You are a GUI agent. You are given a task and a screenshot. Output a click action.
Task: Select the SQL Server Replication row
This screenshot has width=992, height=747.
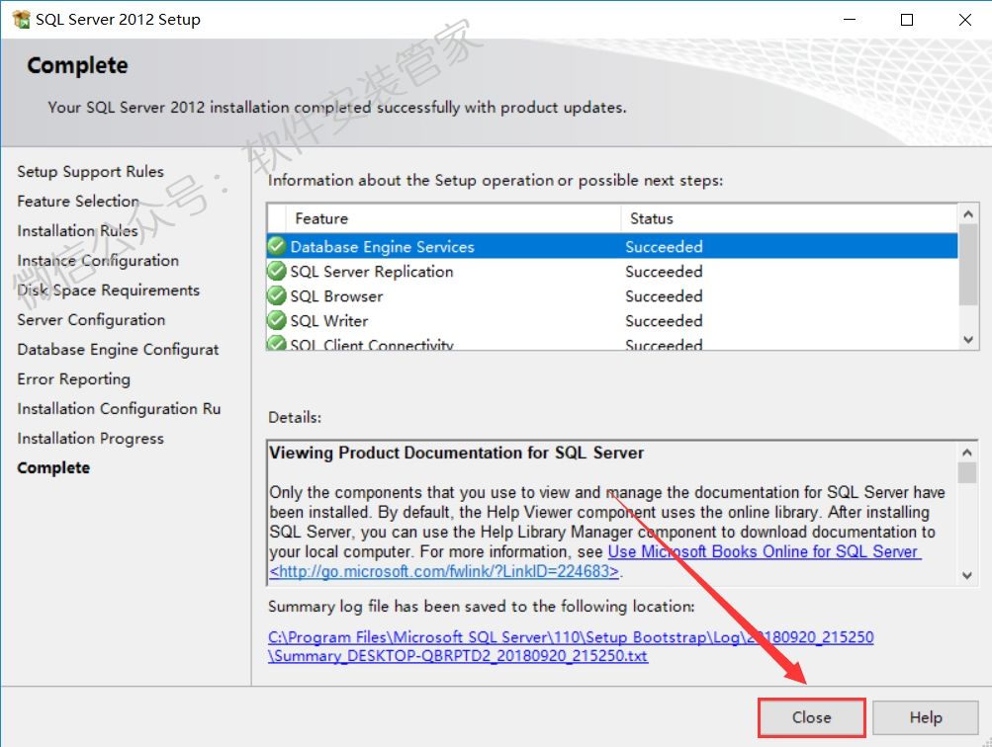(x=612, y=271)
